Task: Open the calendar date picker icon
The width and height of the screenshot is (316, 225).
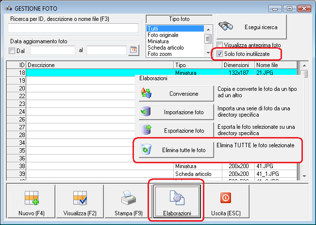Action: [x=133, y=50]
